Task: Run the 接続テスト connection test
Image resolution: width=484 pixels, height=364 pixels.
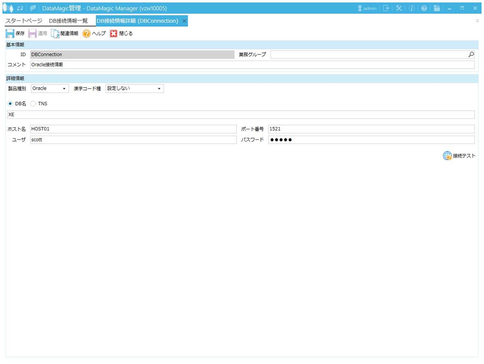Action: tap(459, 156)
